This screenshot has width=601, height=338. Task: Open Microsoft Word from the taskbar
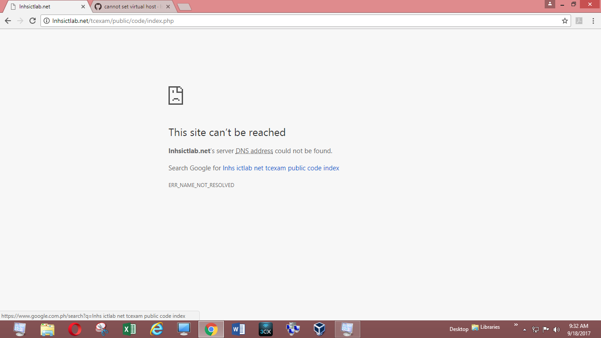coord(238,329)
